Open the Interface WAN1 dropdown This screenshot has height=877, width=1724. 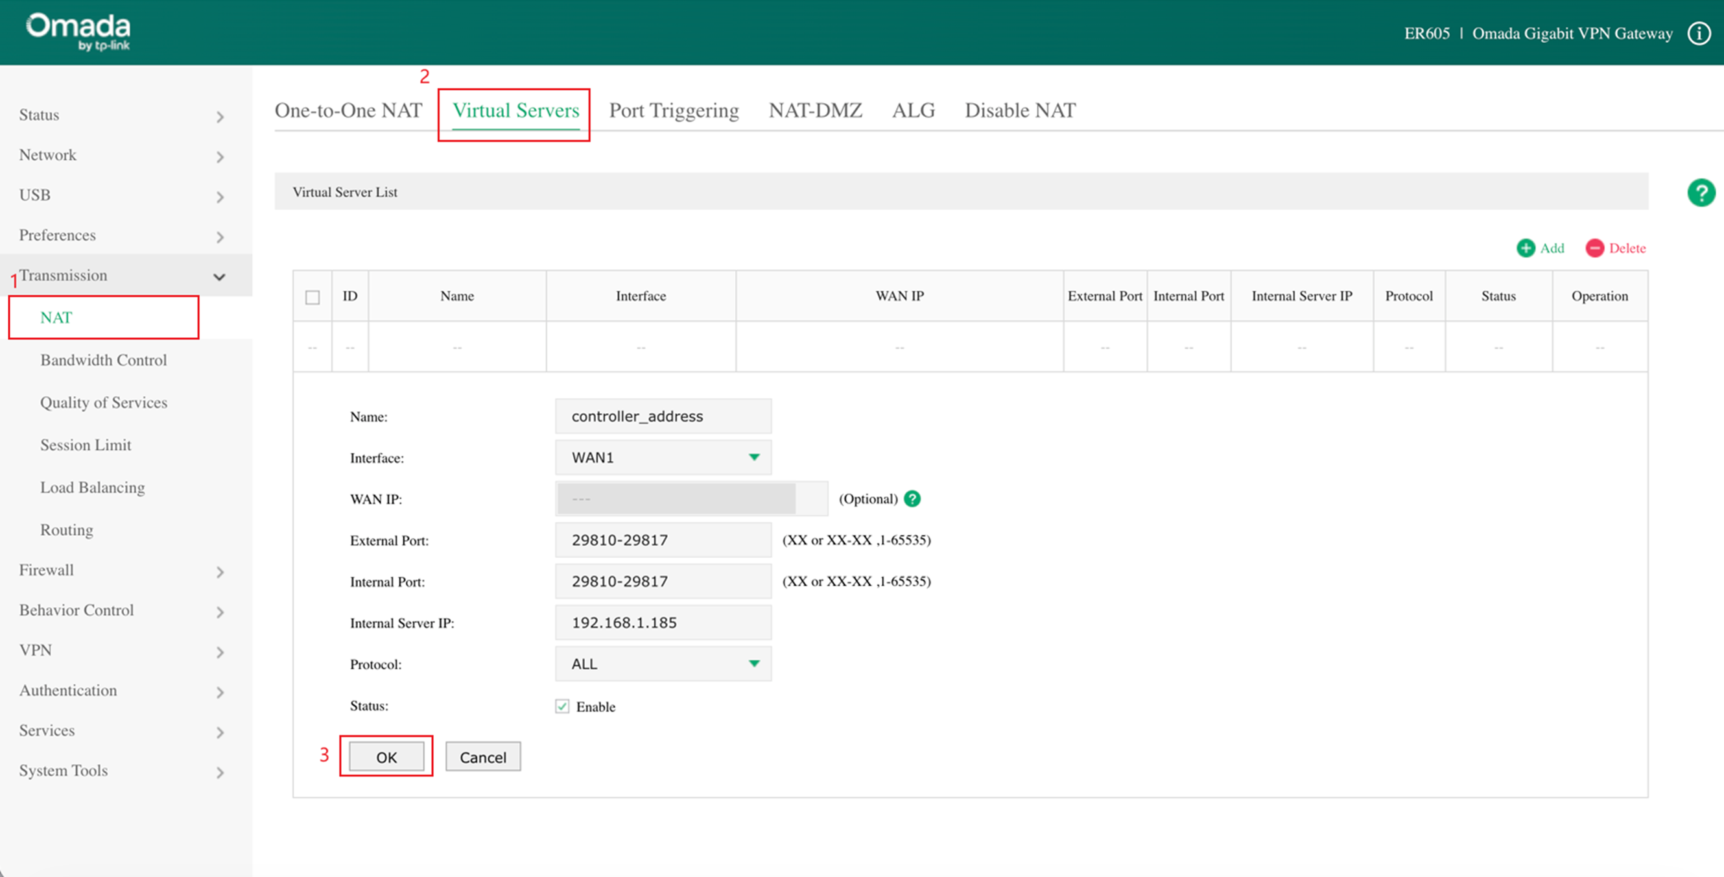(x=663, y=457)
